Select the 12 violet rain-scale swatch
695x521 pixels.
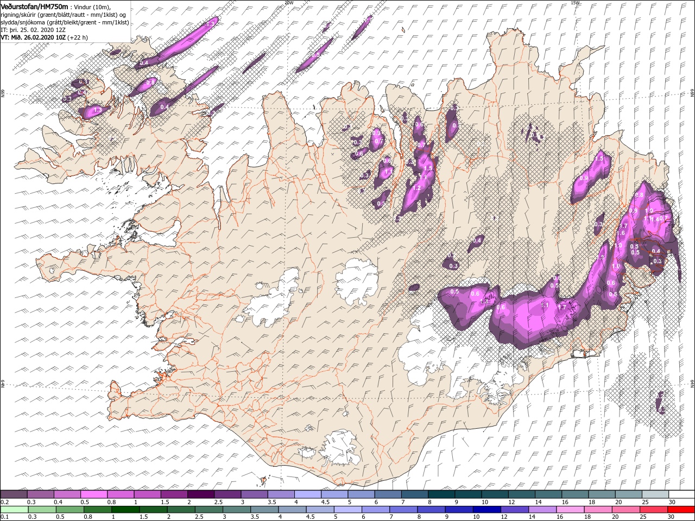[514, 510]
